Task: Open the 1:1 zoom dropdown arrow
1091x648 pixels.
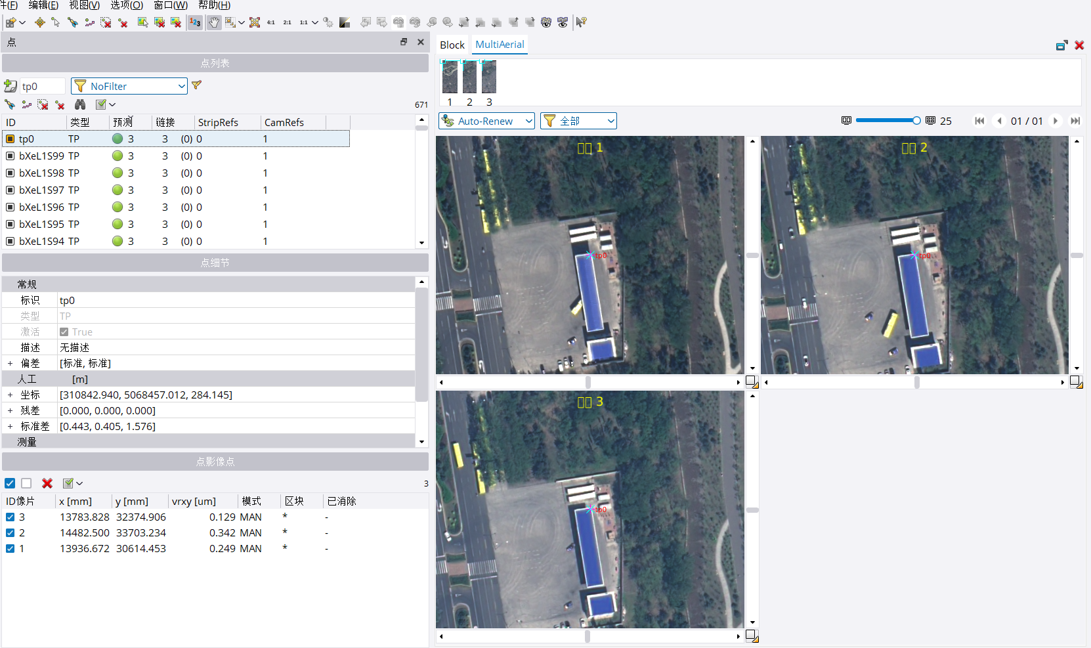Action: 315,22
